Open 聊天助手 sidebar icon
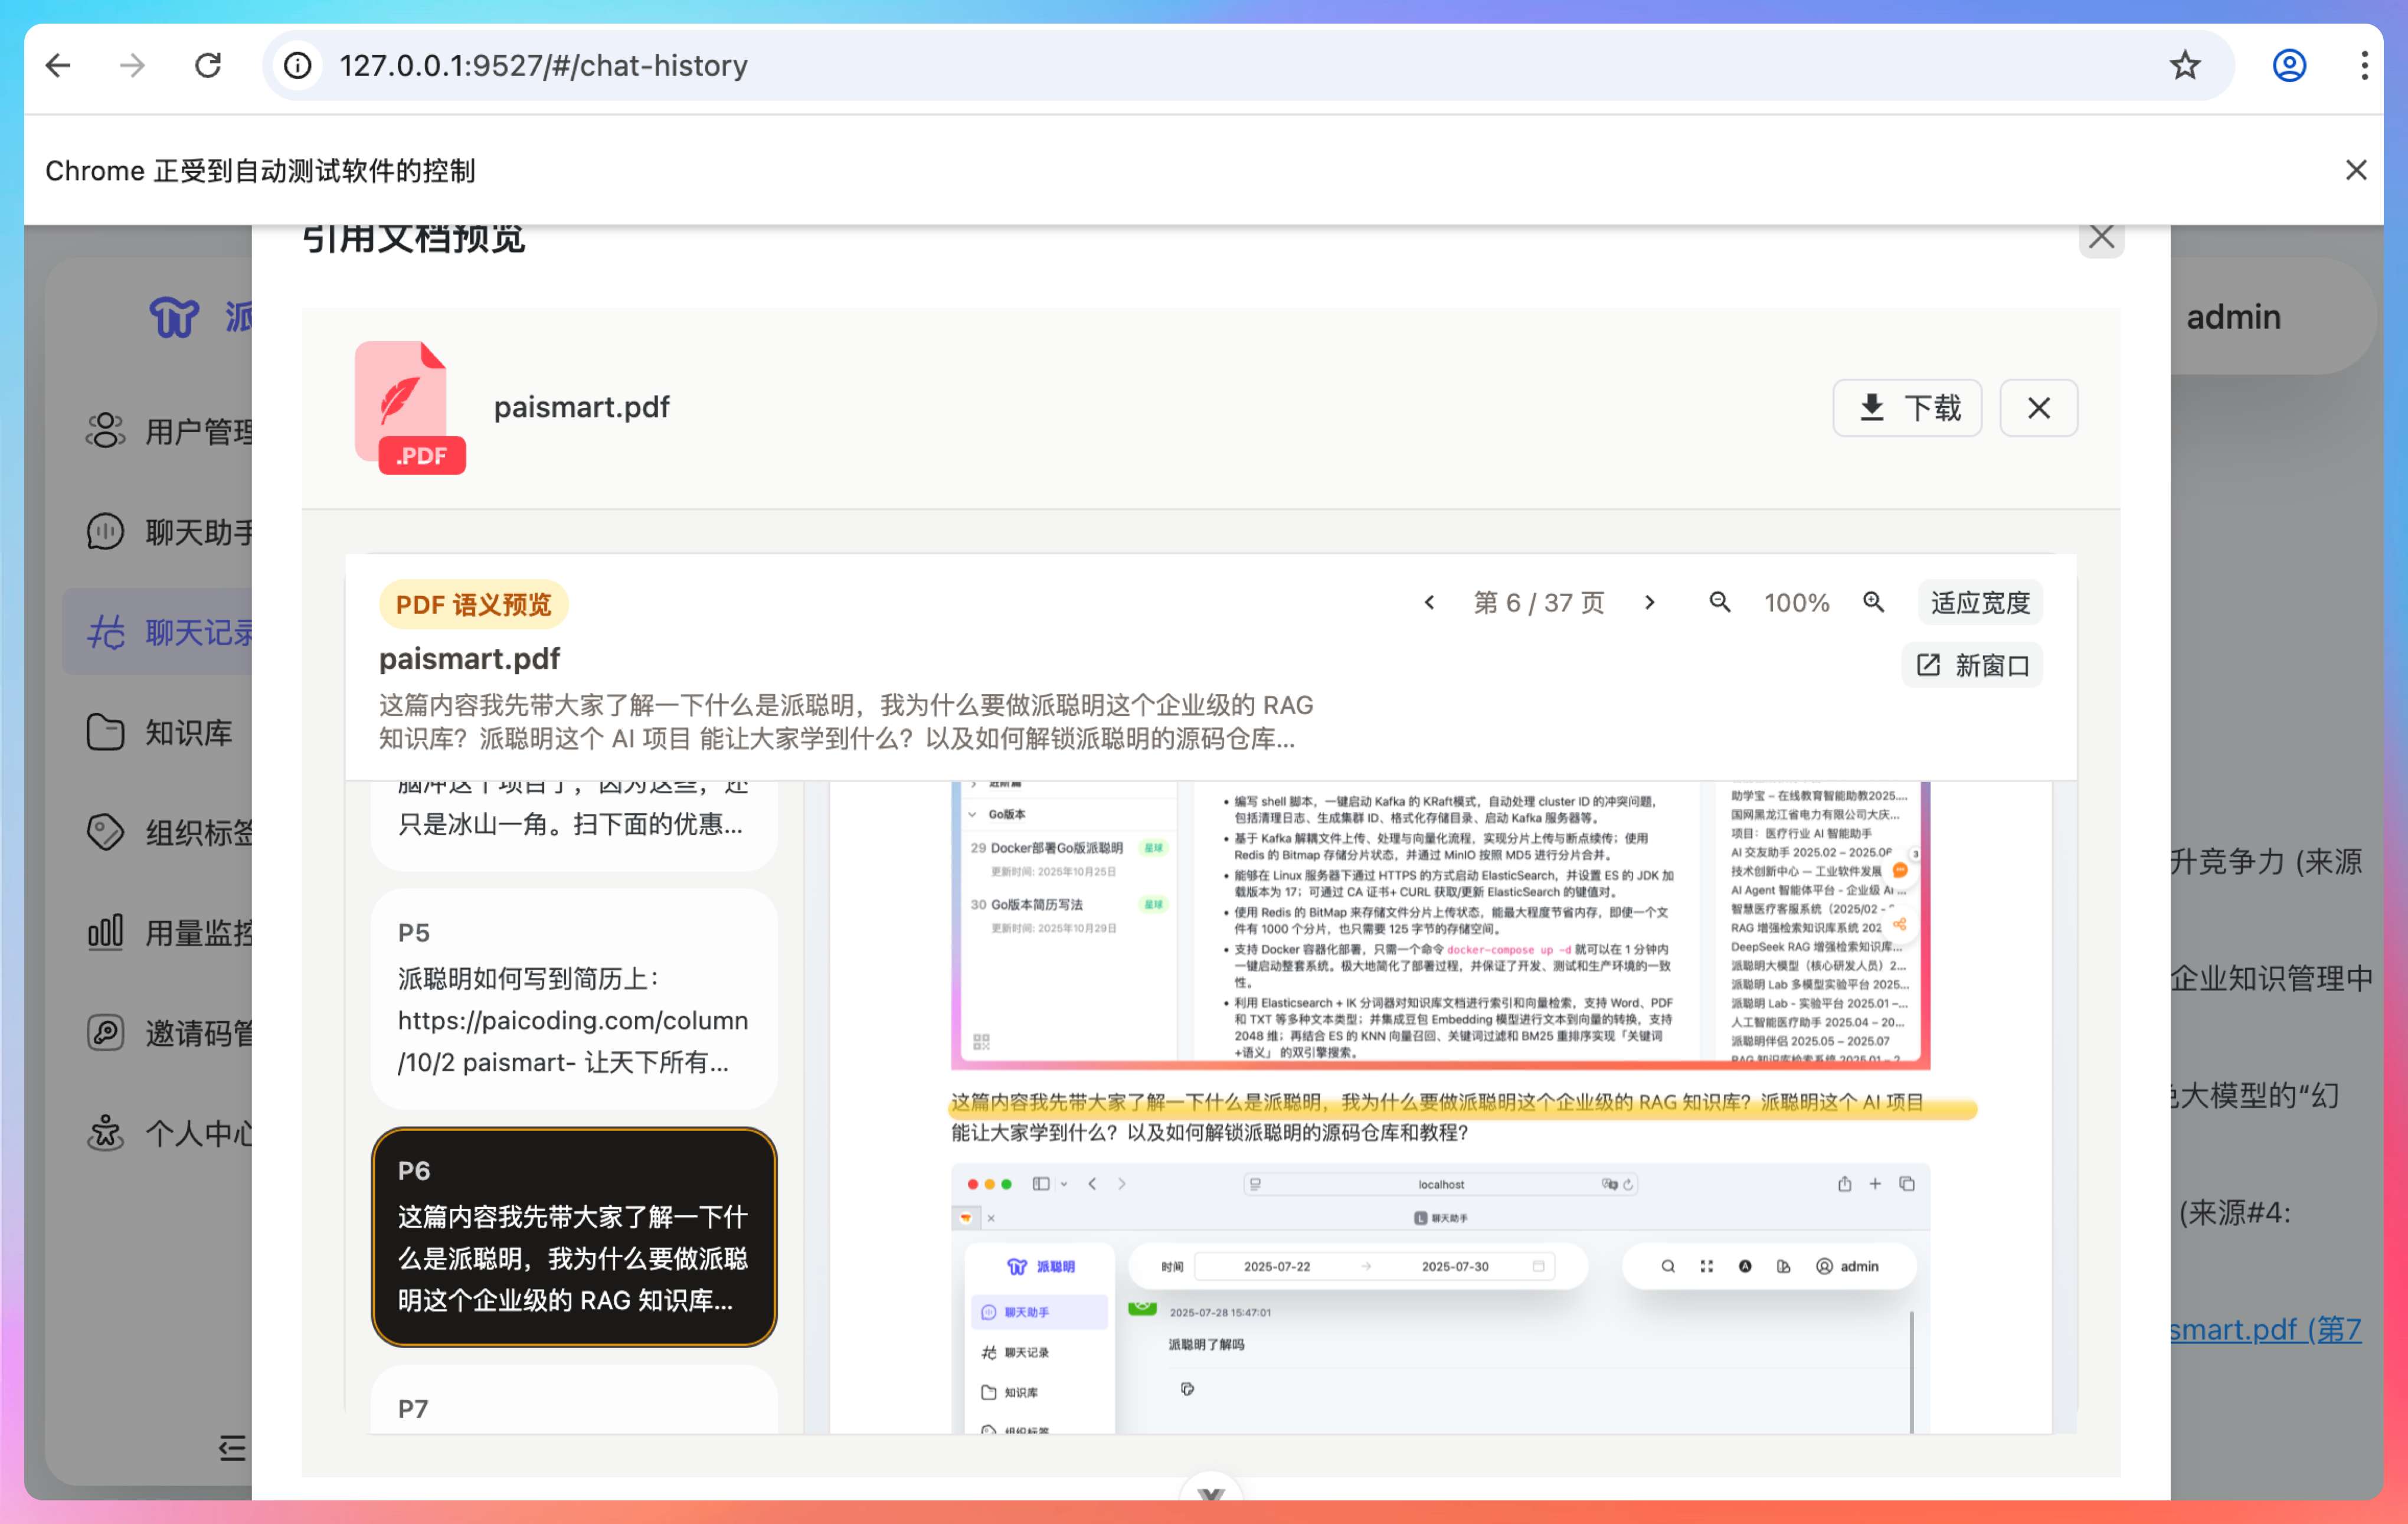Viewport: 2408px width, 1524px height. coord(105,531)
